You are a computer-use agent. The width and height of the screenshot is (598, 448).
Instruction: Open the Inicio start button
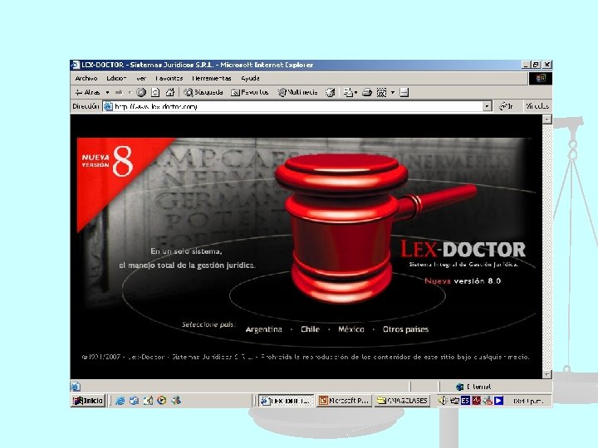[x=88, y=401]
